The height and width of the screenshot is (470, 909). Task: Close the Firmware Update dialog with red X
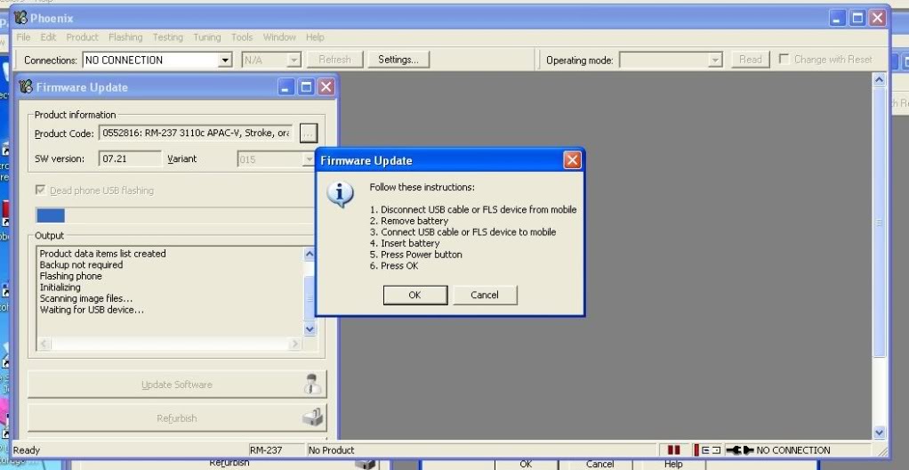pyautogui.click(x=572, y=160)
